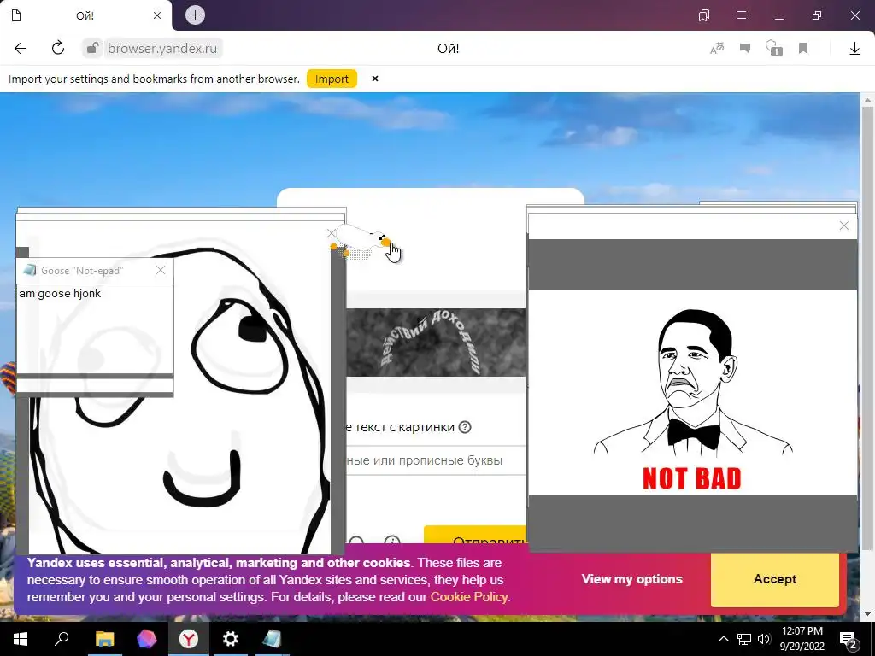This screenshot has width=875, height=656.
Task: Click the captcha image with distorted text
Action: [436, 343]
